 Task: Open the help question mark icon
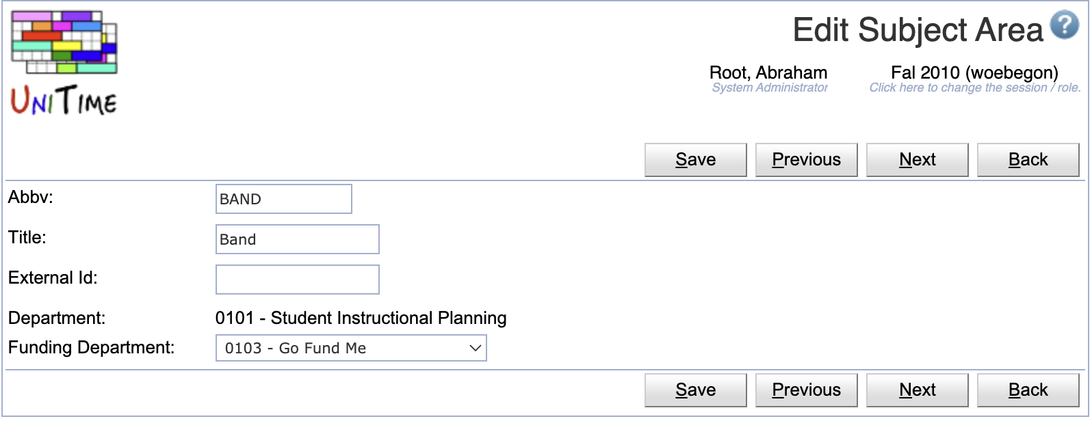pos(1065,25)
